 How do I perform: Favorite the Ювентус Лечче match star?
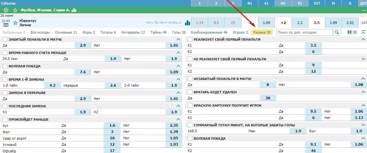pos(15,23)
